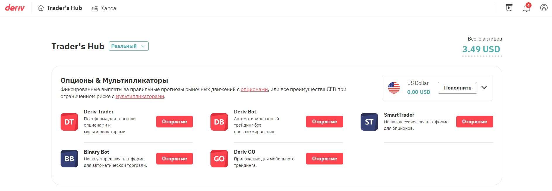Click the Deriv GO app icon
Screen dimensions: 552x191
click(x=219, y=159)
